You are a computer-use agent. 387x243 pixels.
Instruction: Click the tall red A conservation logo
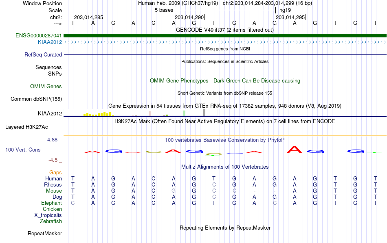(x=295, y=150)
